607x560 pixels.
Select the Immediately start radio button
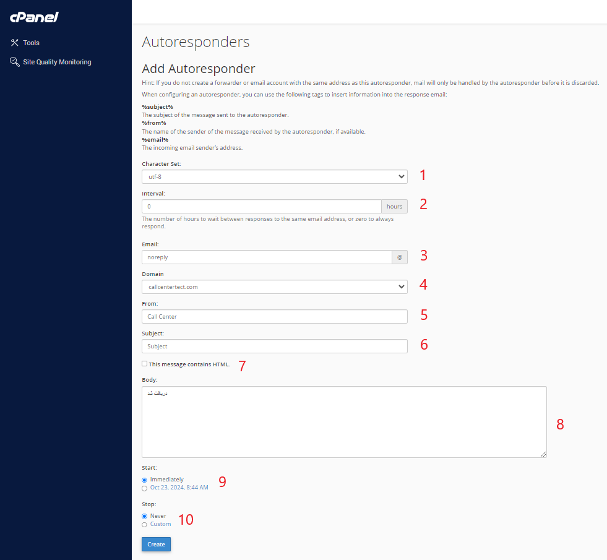click(x=145, y=480)
